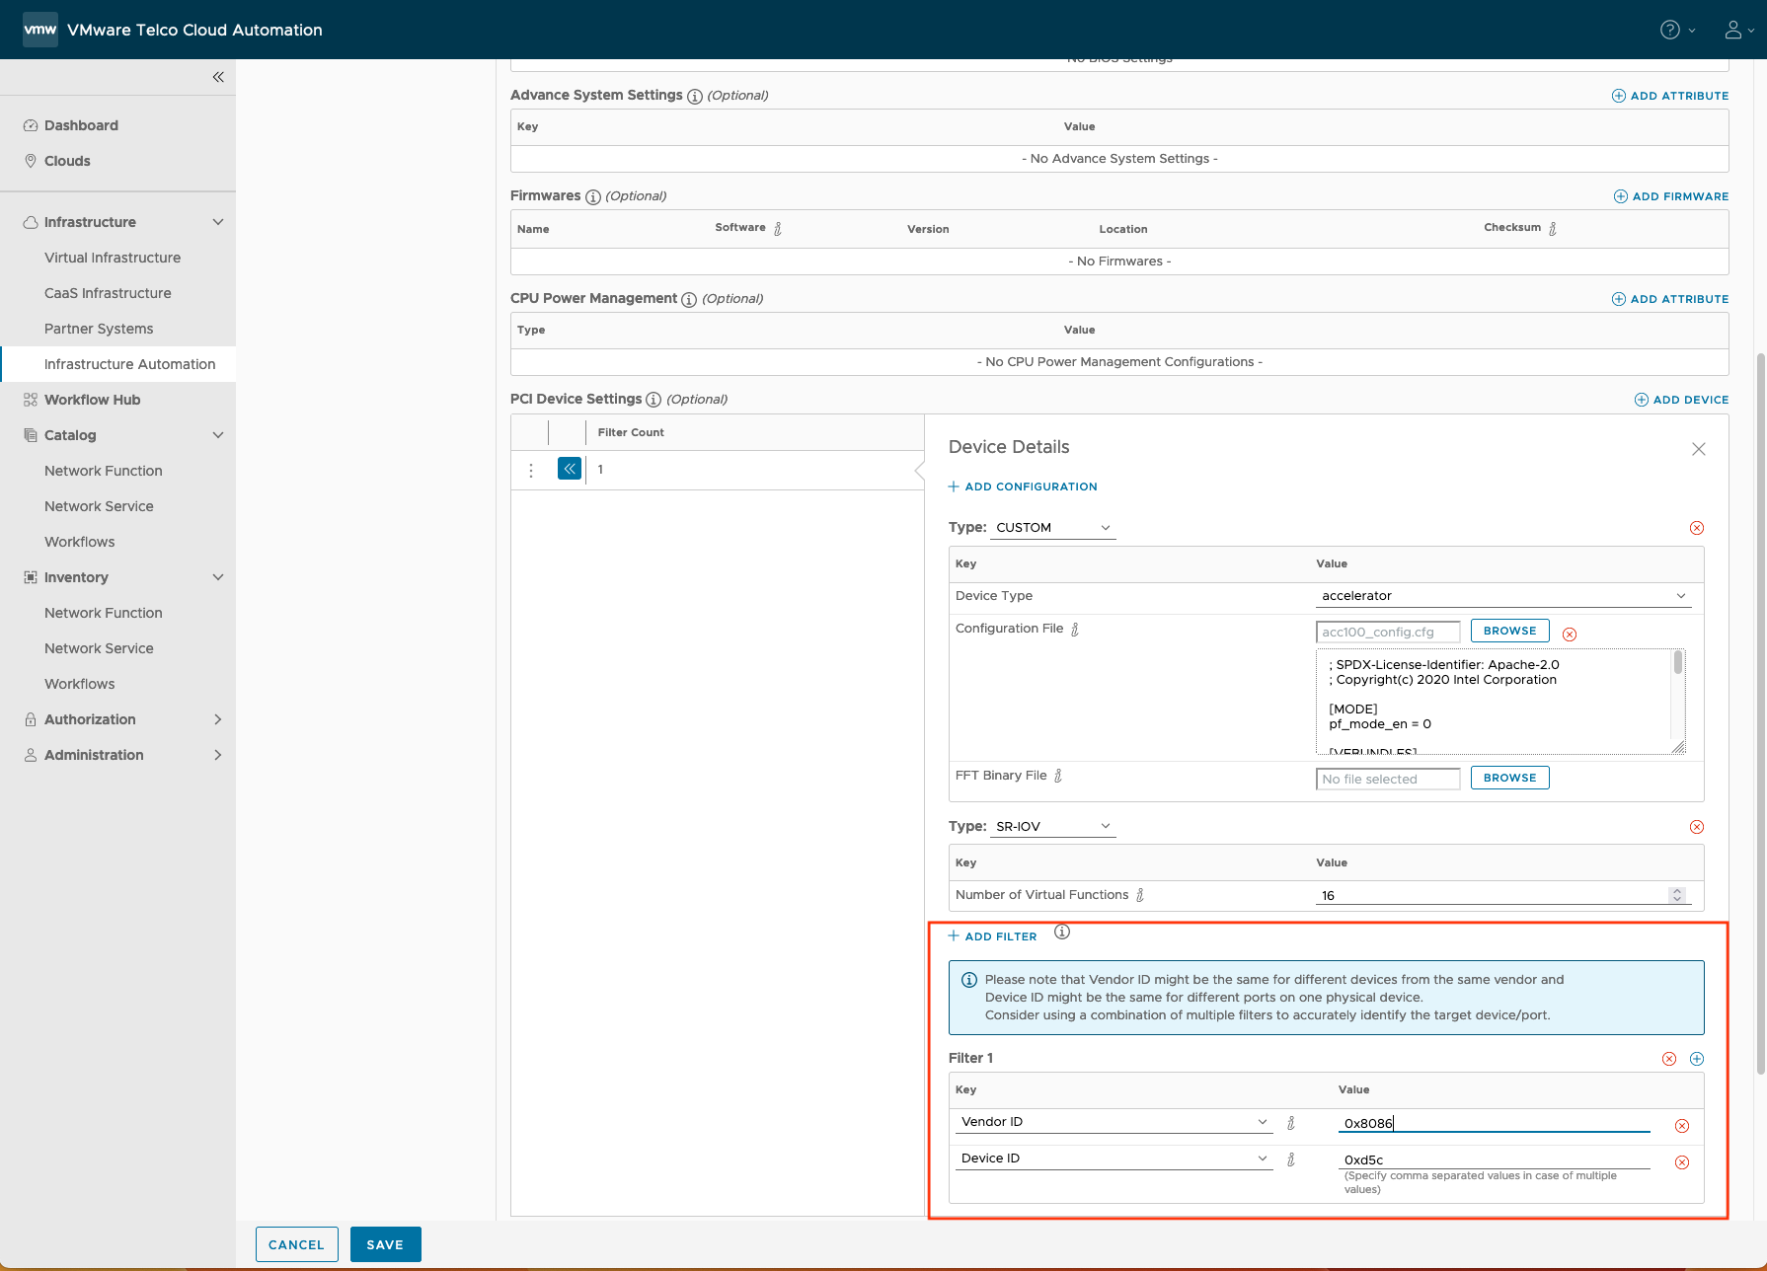Show Vendor ID key info icon
Screen dimensions: 1767x1271
(x=1291, y=1123)
